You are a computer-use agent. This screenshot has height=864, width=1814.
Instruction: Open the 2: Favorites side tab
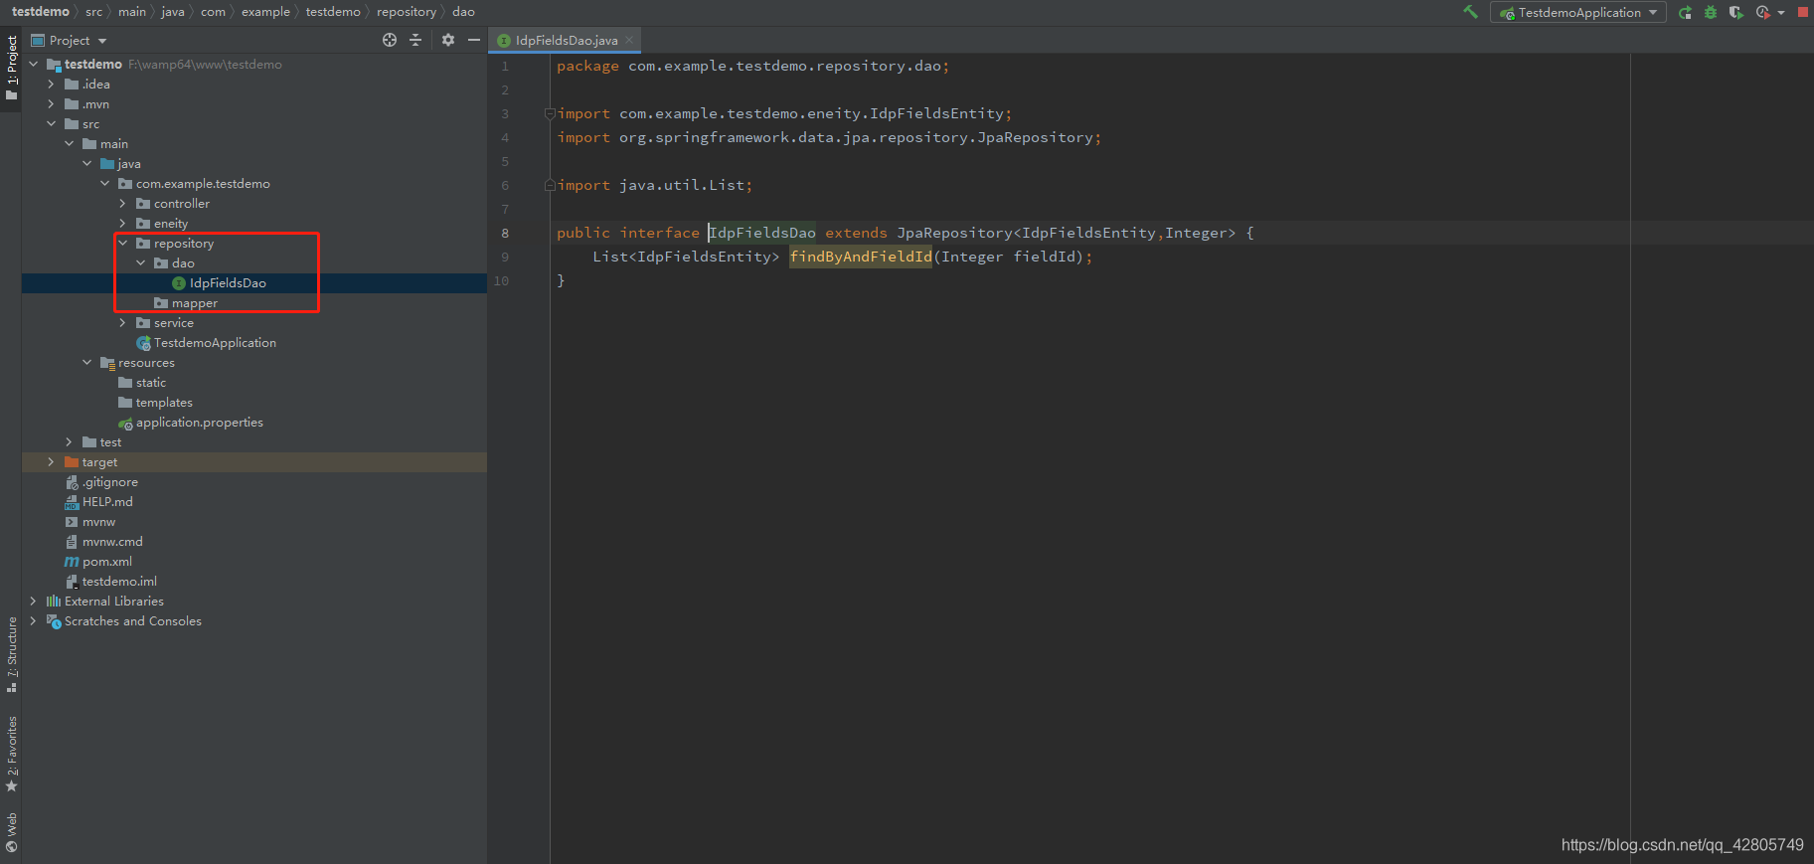point(11,754)
